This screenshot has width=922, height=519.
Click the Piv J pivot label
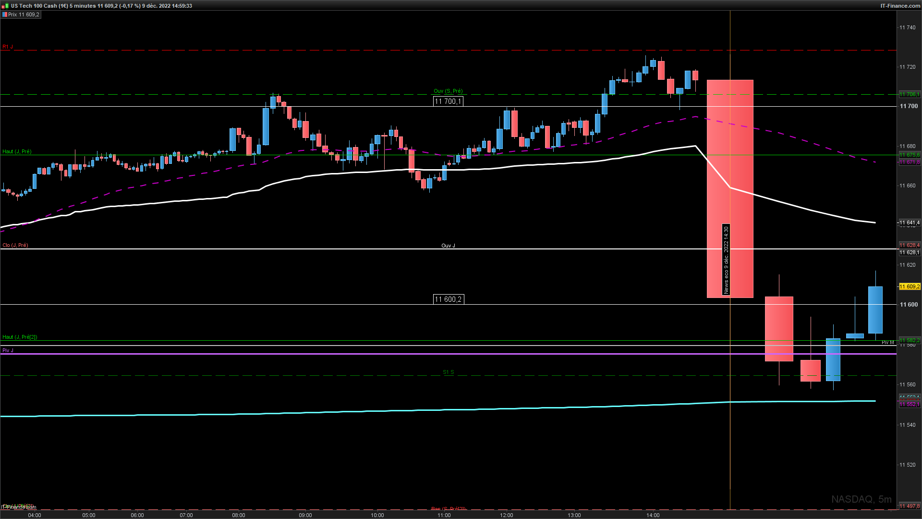point(8,350)
